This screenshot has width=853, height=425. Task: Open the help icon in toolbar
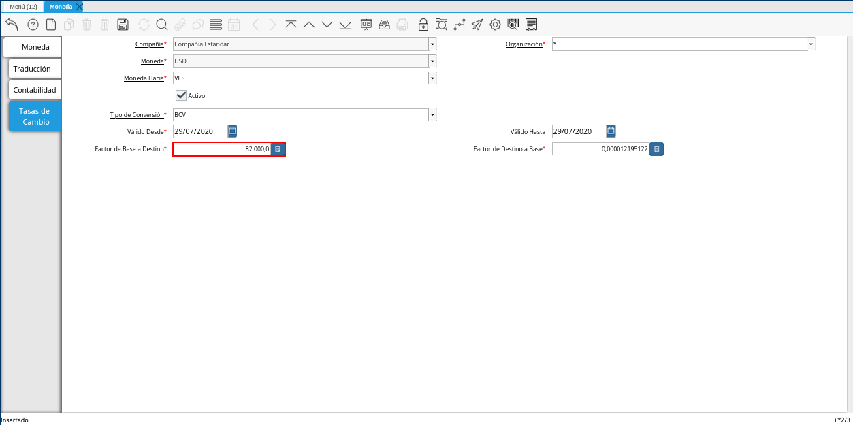coord(33,25)
